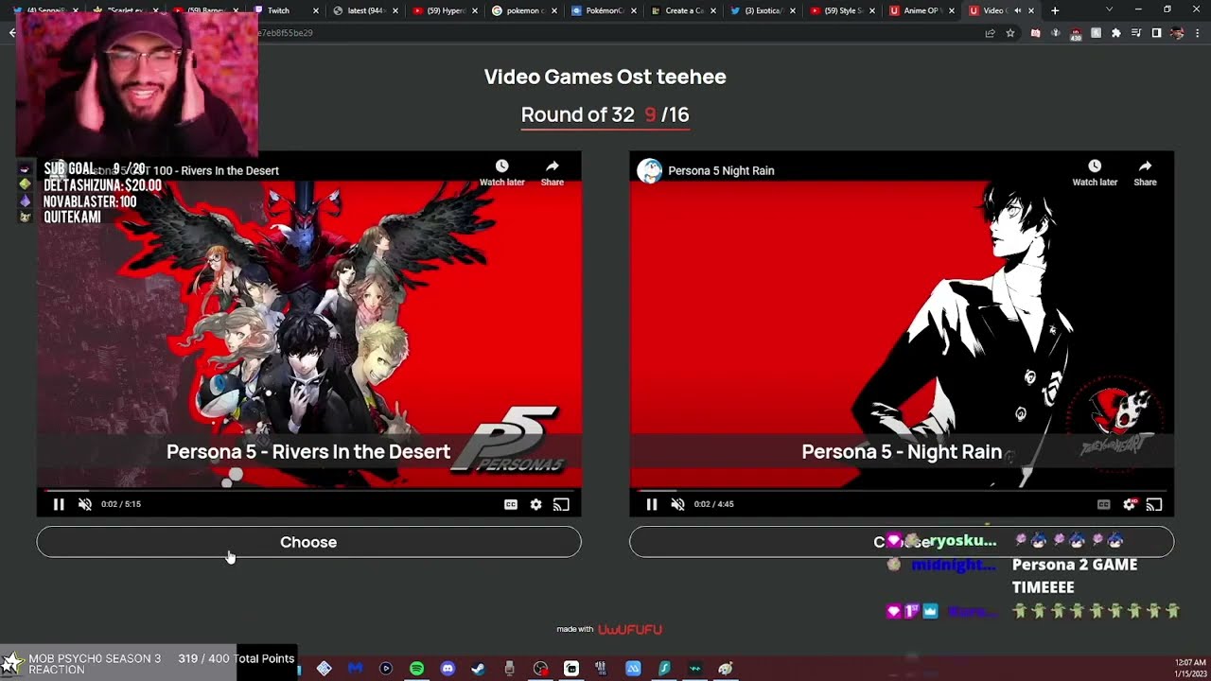Viewport: 1211px width, 681px height.
Task: Cast the Night Rain video
Action: coord(1154,504)
